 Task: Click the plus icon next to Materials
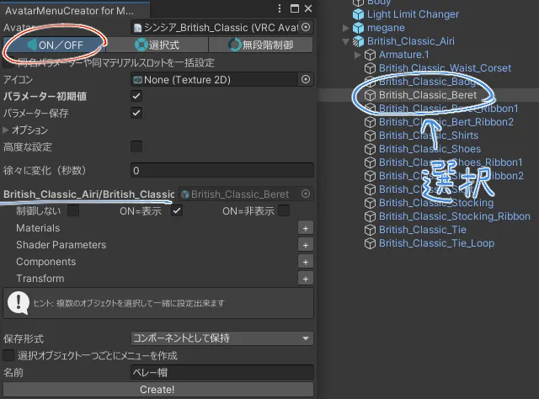(x=306, y=228)
